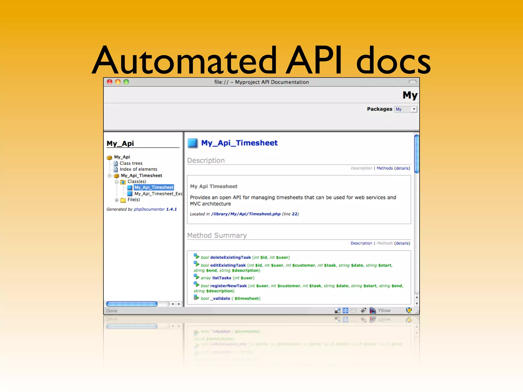Image resolution: width=523 pixels, height=392 pixels.
Task: Open Class trees in sidebar
Action: [131, 163]
